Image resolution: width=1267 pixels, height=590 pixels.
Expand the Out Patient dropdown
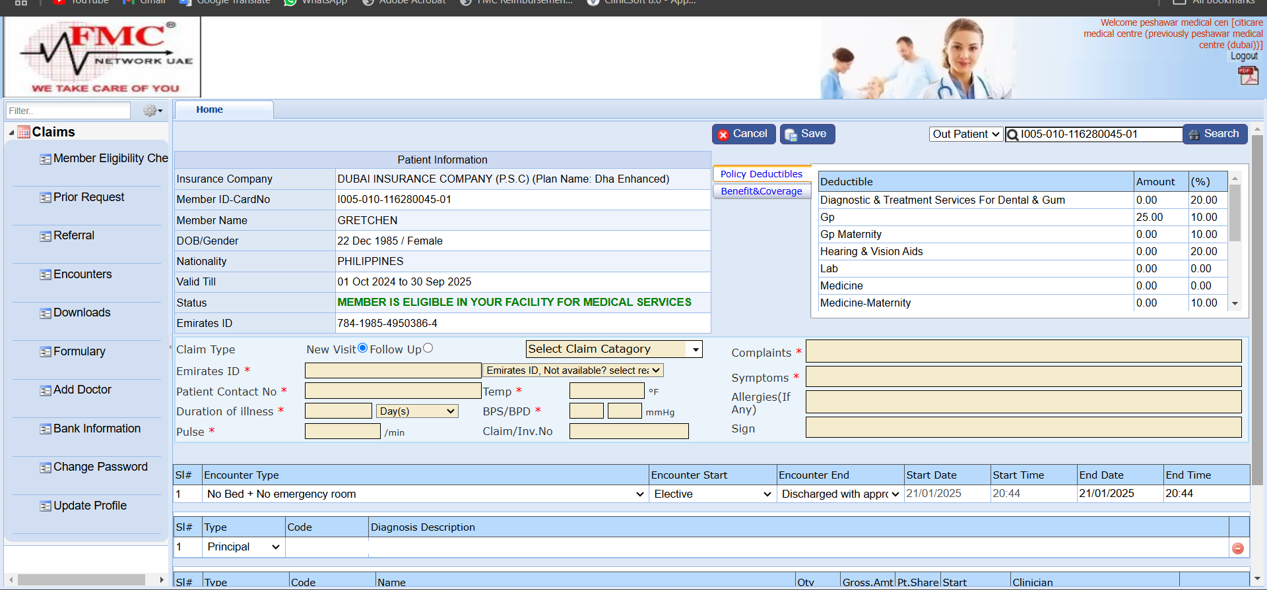click(x=965, y=134)
